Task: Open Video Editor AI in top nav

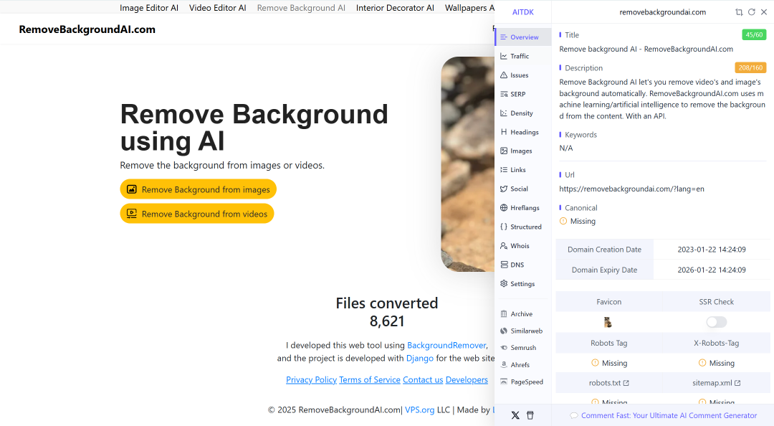Action: click(218, 8)
